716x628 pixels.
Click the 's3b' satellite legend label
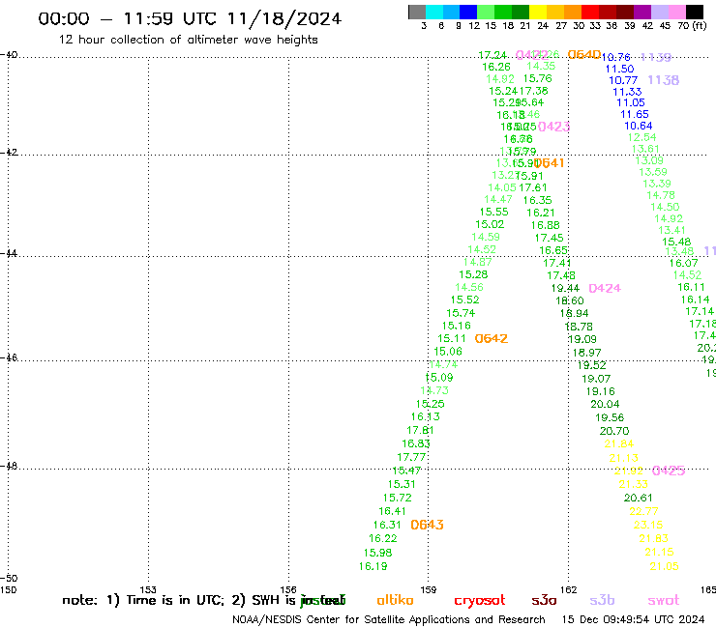(x=602, y=600)
